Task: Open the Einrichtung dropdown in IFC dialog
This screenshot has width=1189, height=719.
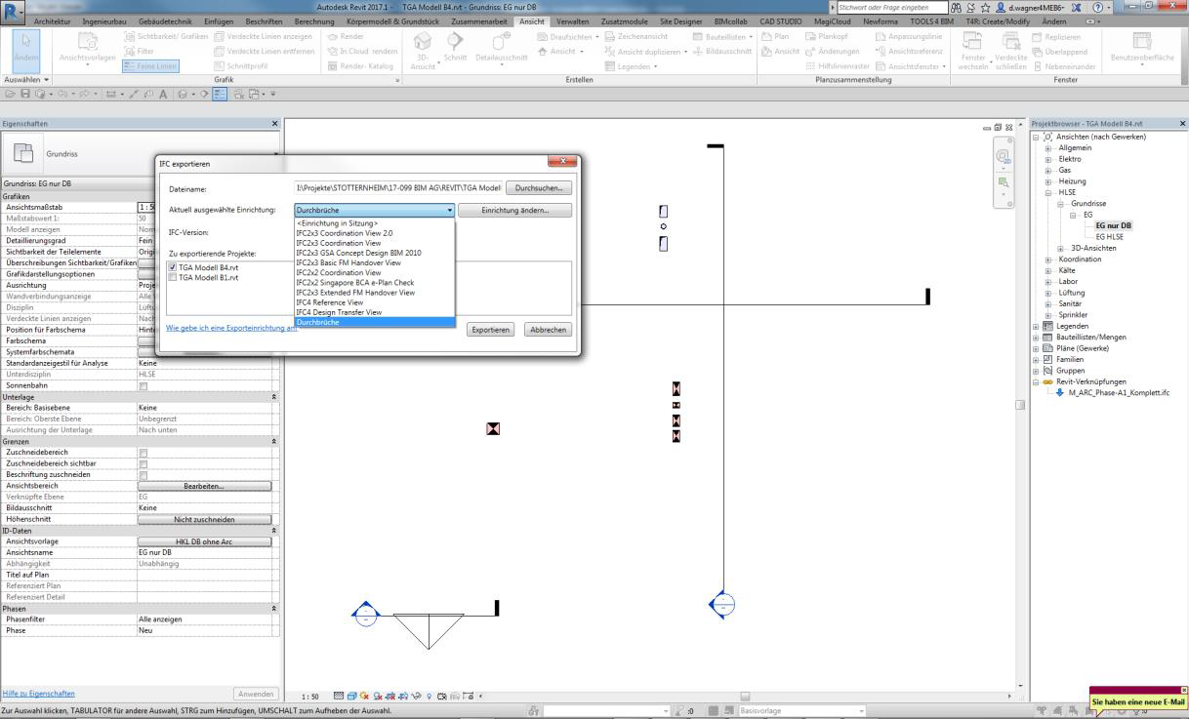Action: point(375,210)
